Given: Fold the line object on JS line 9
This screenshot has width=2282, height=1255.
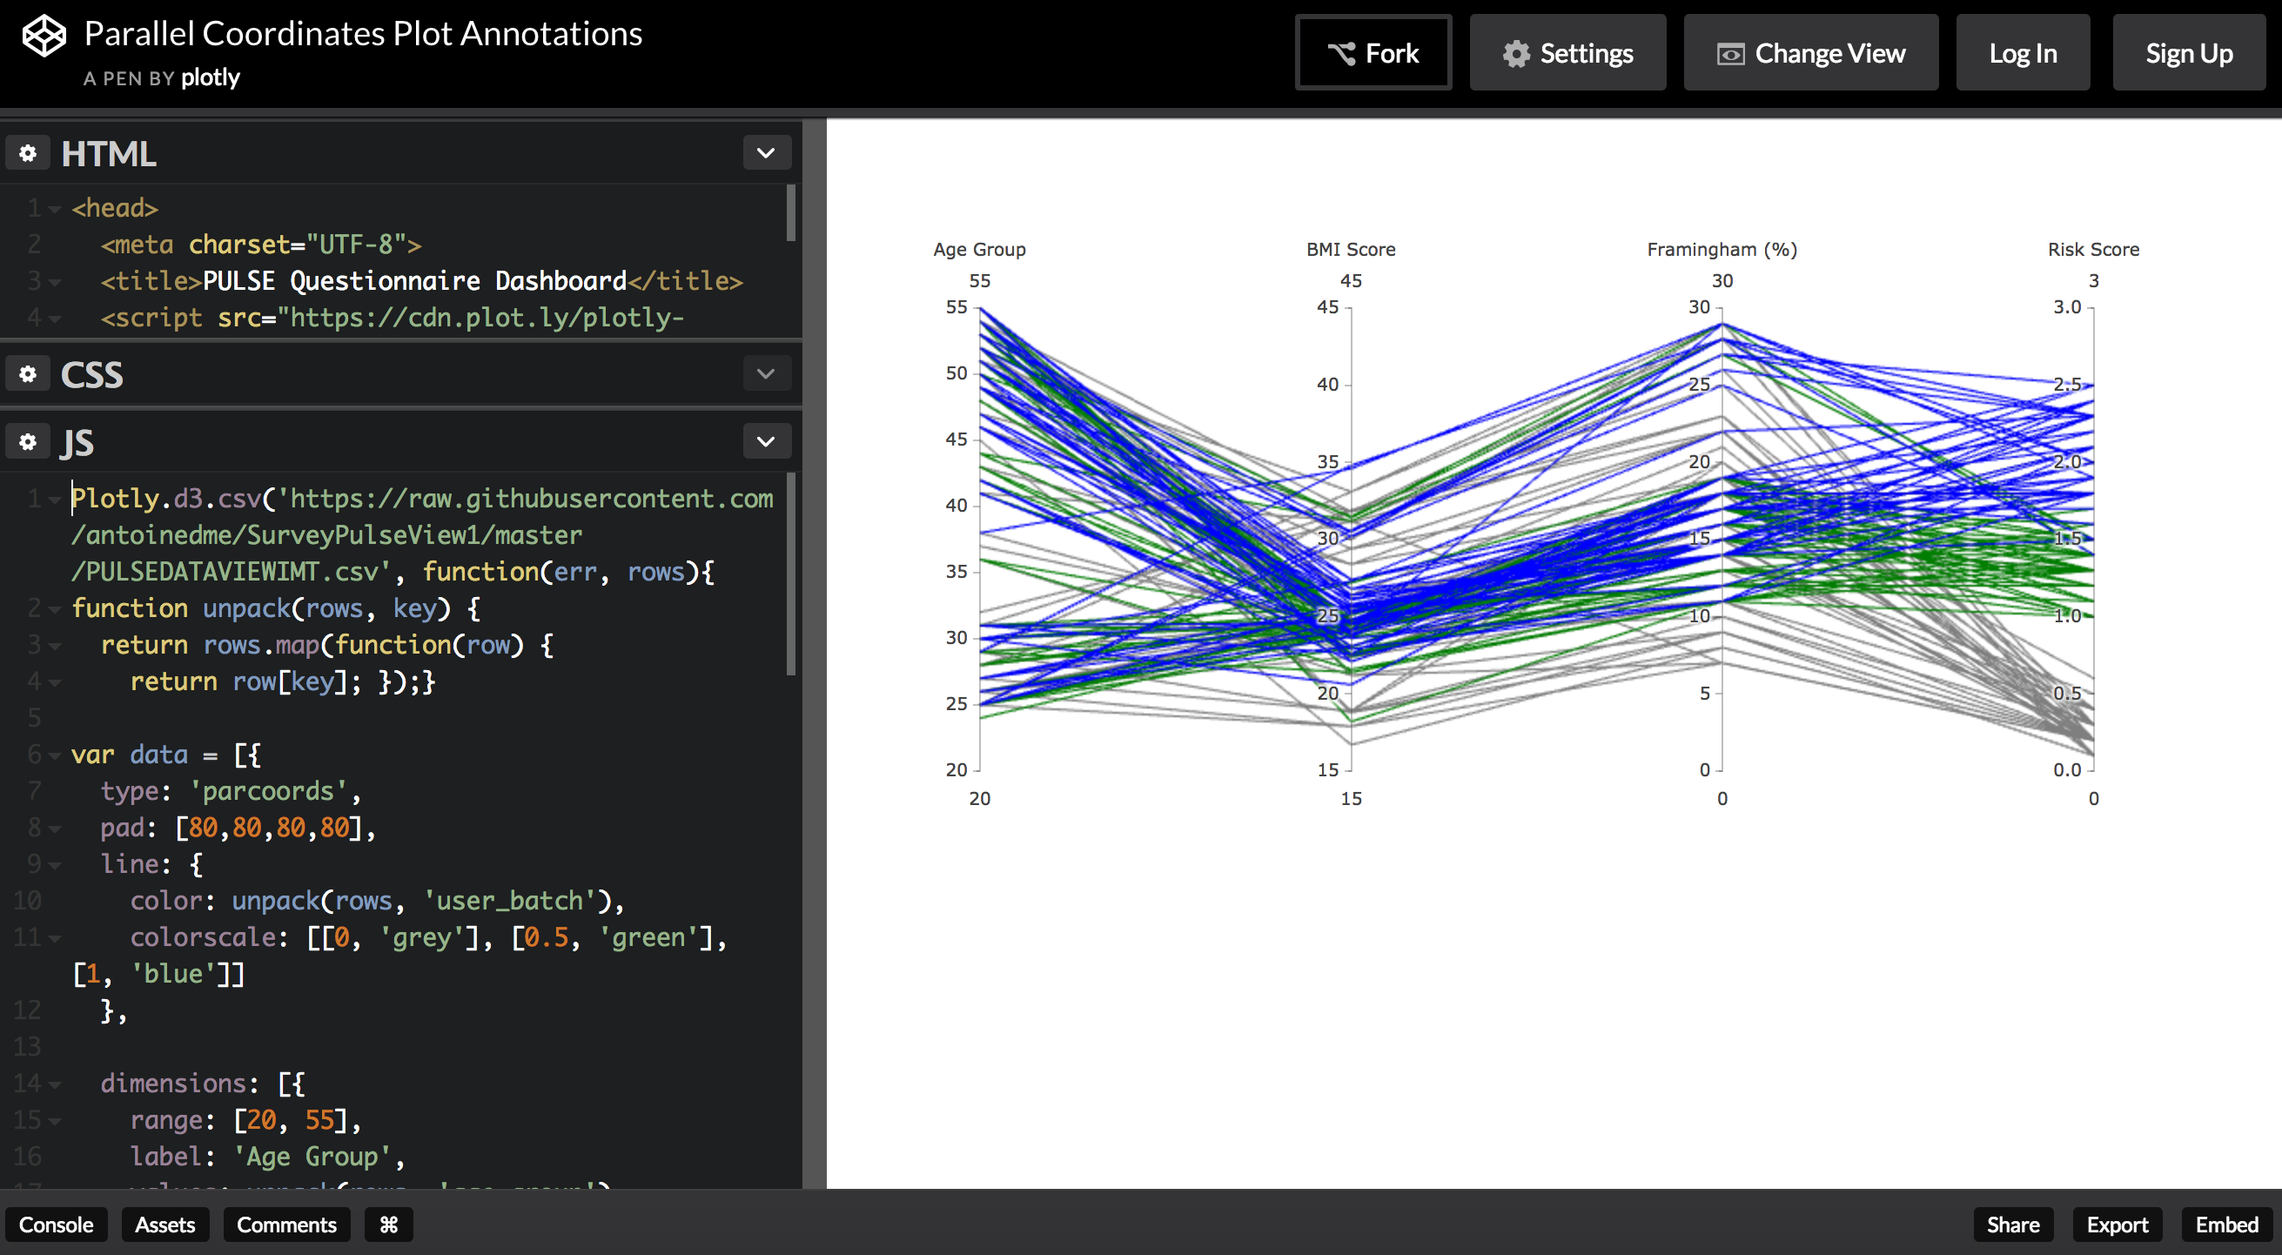Looking at the screenshot, I should pos(55,865).
